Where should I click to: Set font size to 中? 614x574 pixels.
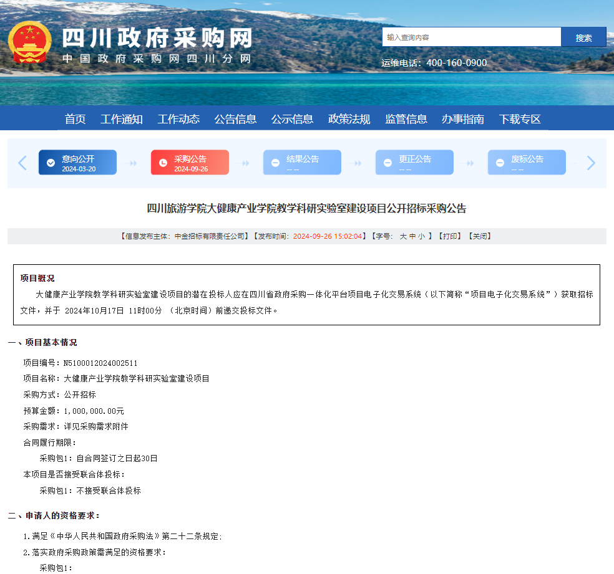412,236
